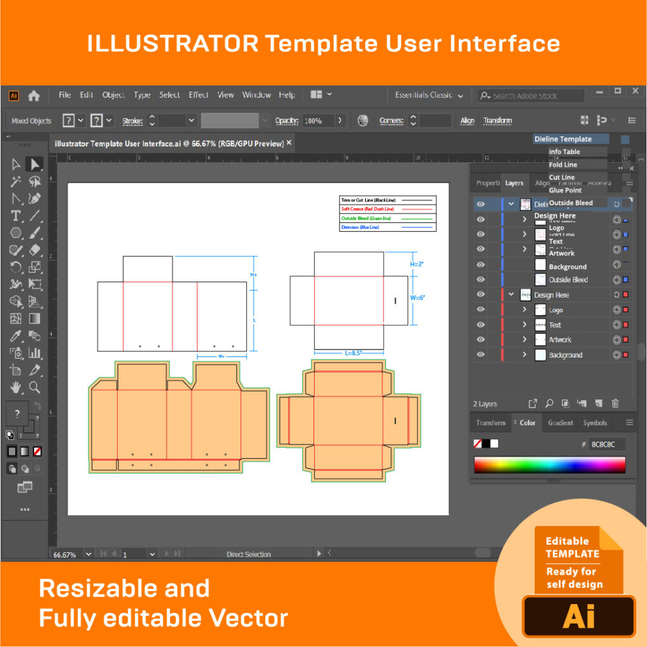Switch to the Gradient tab
Image resolution: width=647 pixels, height=647 pixels.
coord(560,423)
